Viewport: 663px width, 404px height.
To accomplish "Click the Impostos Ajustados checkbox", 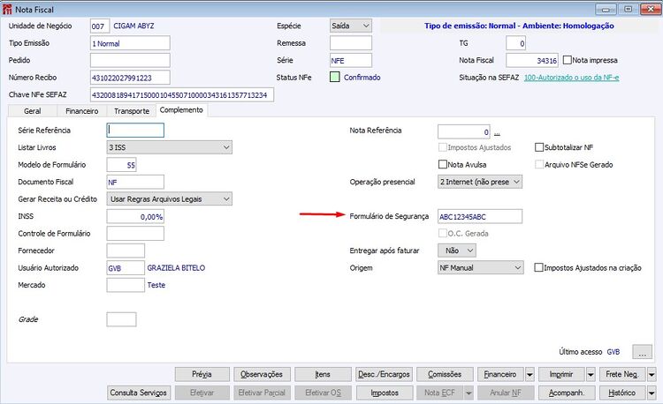I will tap(443, 147).
